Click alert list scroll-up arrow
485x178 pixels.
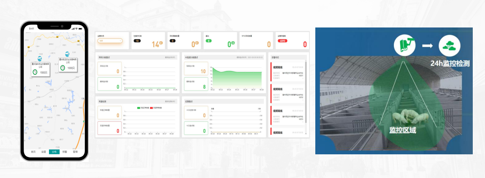306,61
